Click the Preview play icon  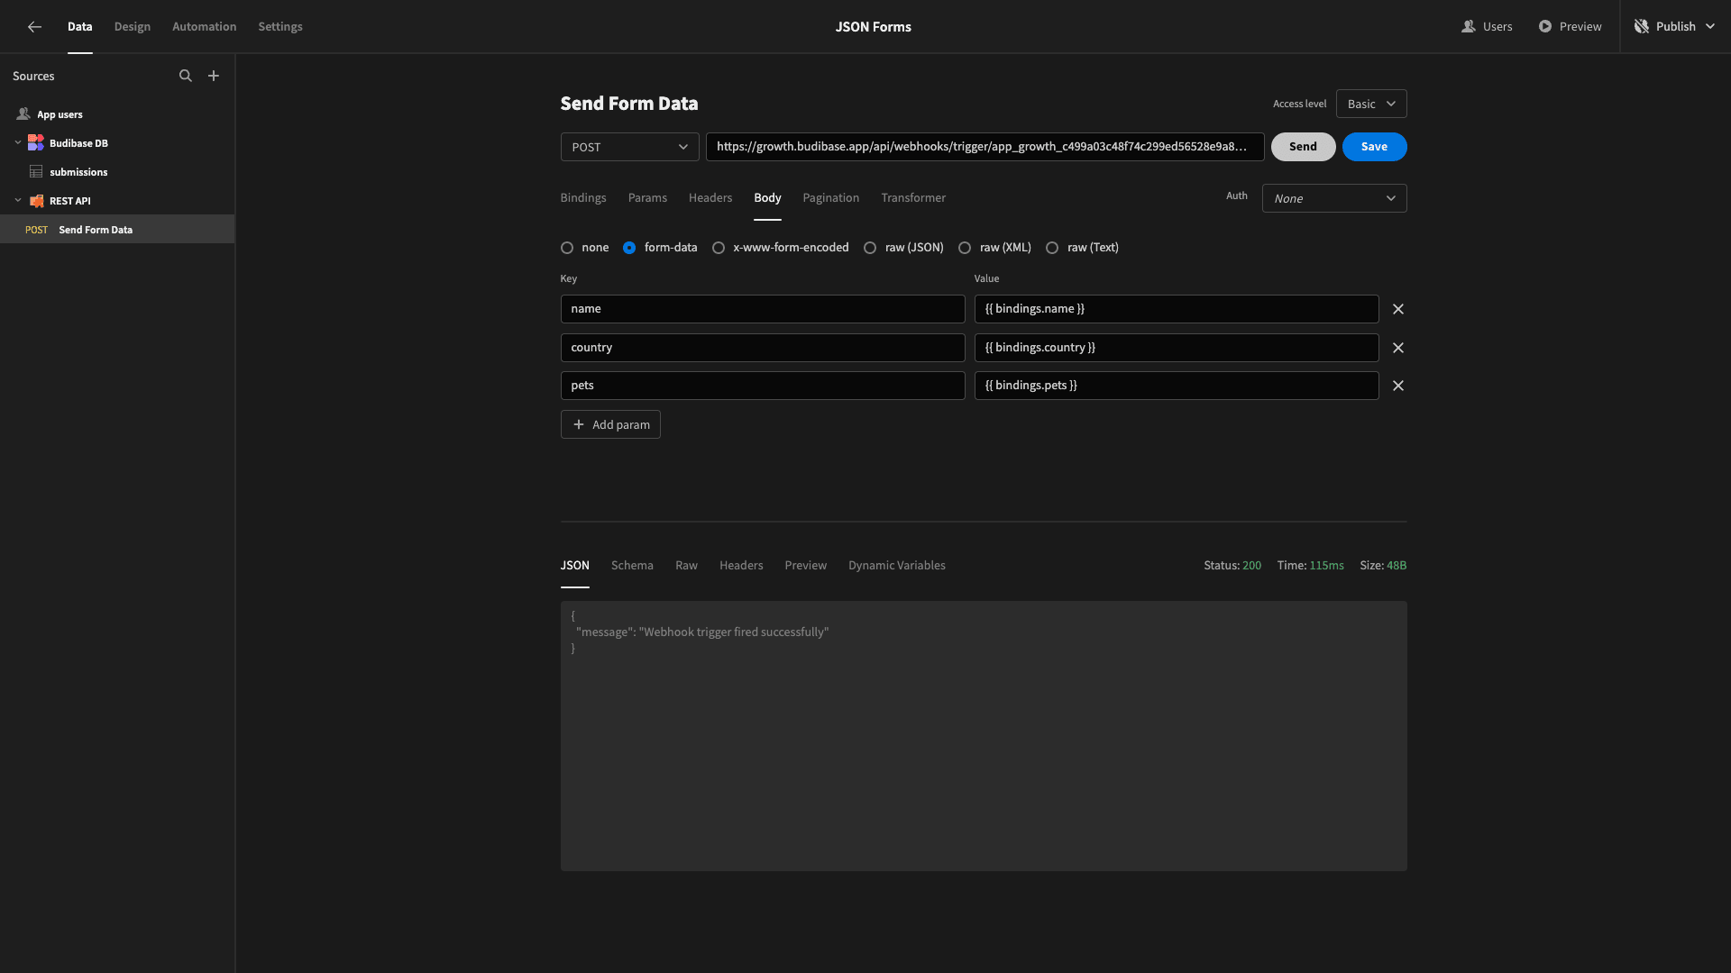[x=1545, y=27]
